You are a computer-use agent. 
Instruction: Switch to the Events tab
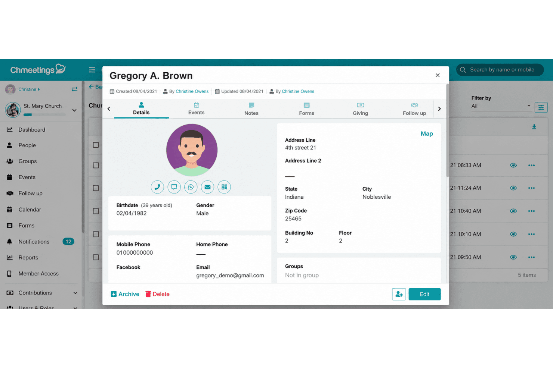pyautogui.click(x=197, y=109)
